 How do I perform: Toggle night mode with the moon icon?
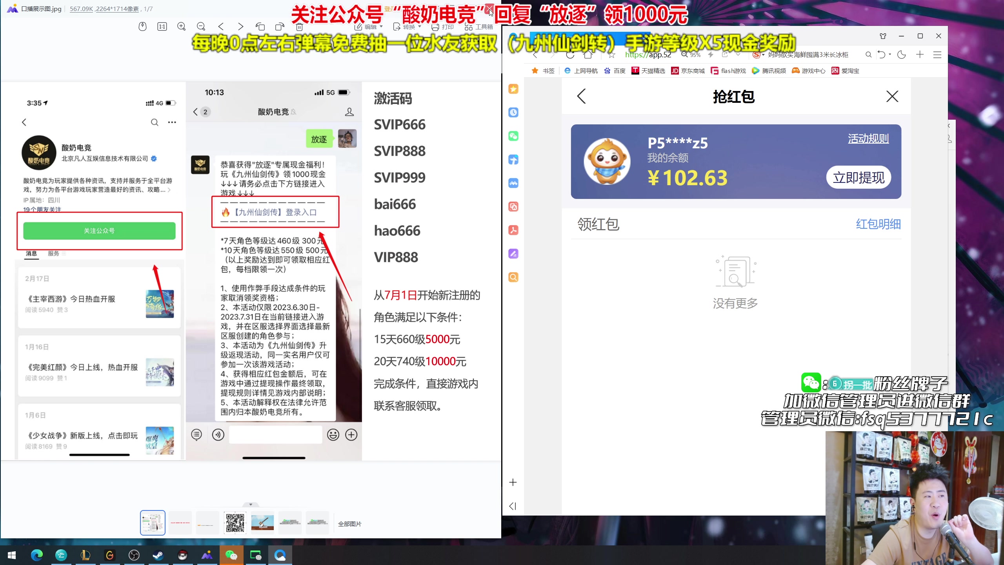point(901,55)
